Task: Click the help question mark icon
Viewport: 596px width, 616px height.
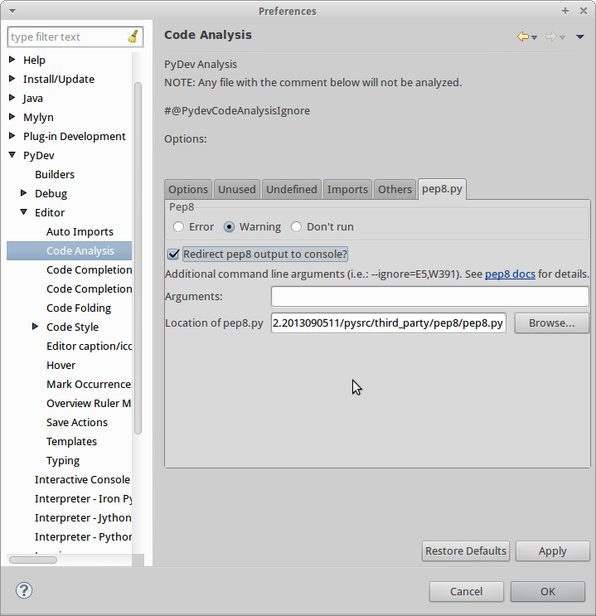Action: click(24, 591)
